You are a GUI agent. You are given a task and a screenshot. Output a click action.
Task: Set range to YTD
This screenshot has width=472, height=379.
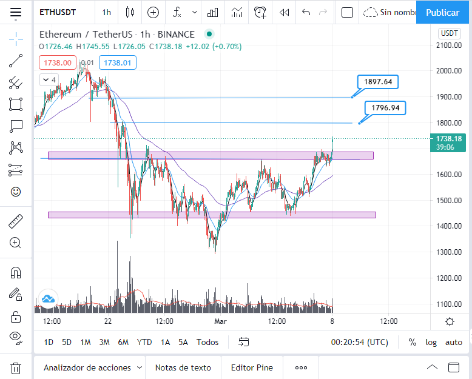coord(144,342)
